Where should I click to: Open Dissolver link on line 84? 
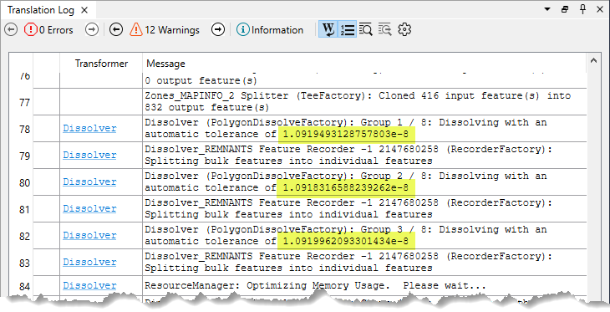[89, 285]
